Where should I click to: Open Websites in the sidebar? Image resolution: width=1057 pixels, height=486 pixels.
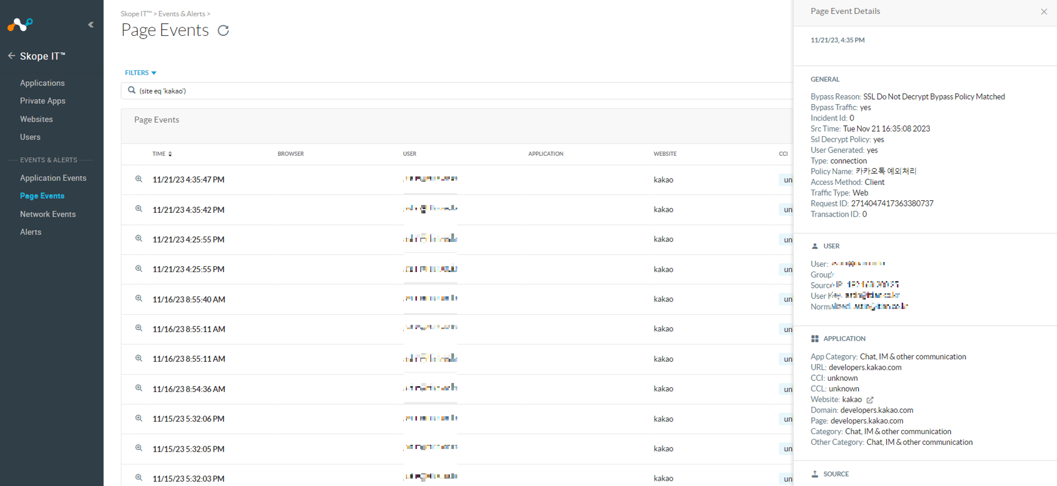(x=36, y=119)
